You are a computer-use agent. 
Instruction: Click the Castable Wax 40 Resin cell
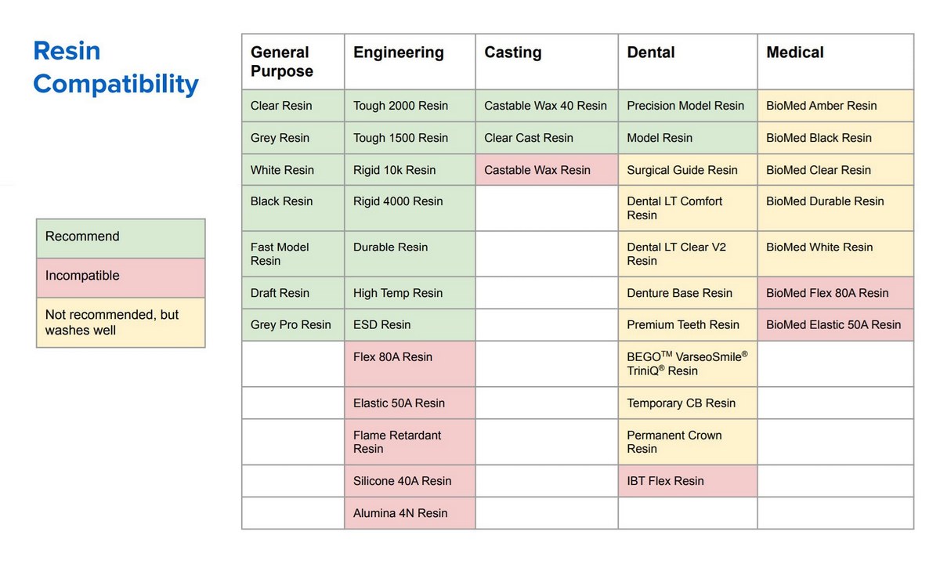(546, 106)
